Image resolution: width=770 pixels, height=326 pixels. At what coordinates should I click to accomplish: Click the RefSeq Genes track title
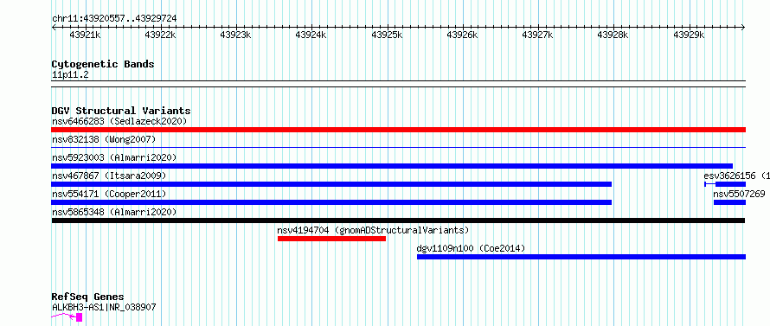[87, 297]
